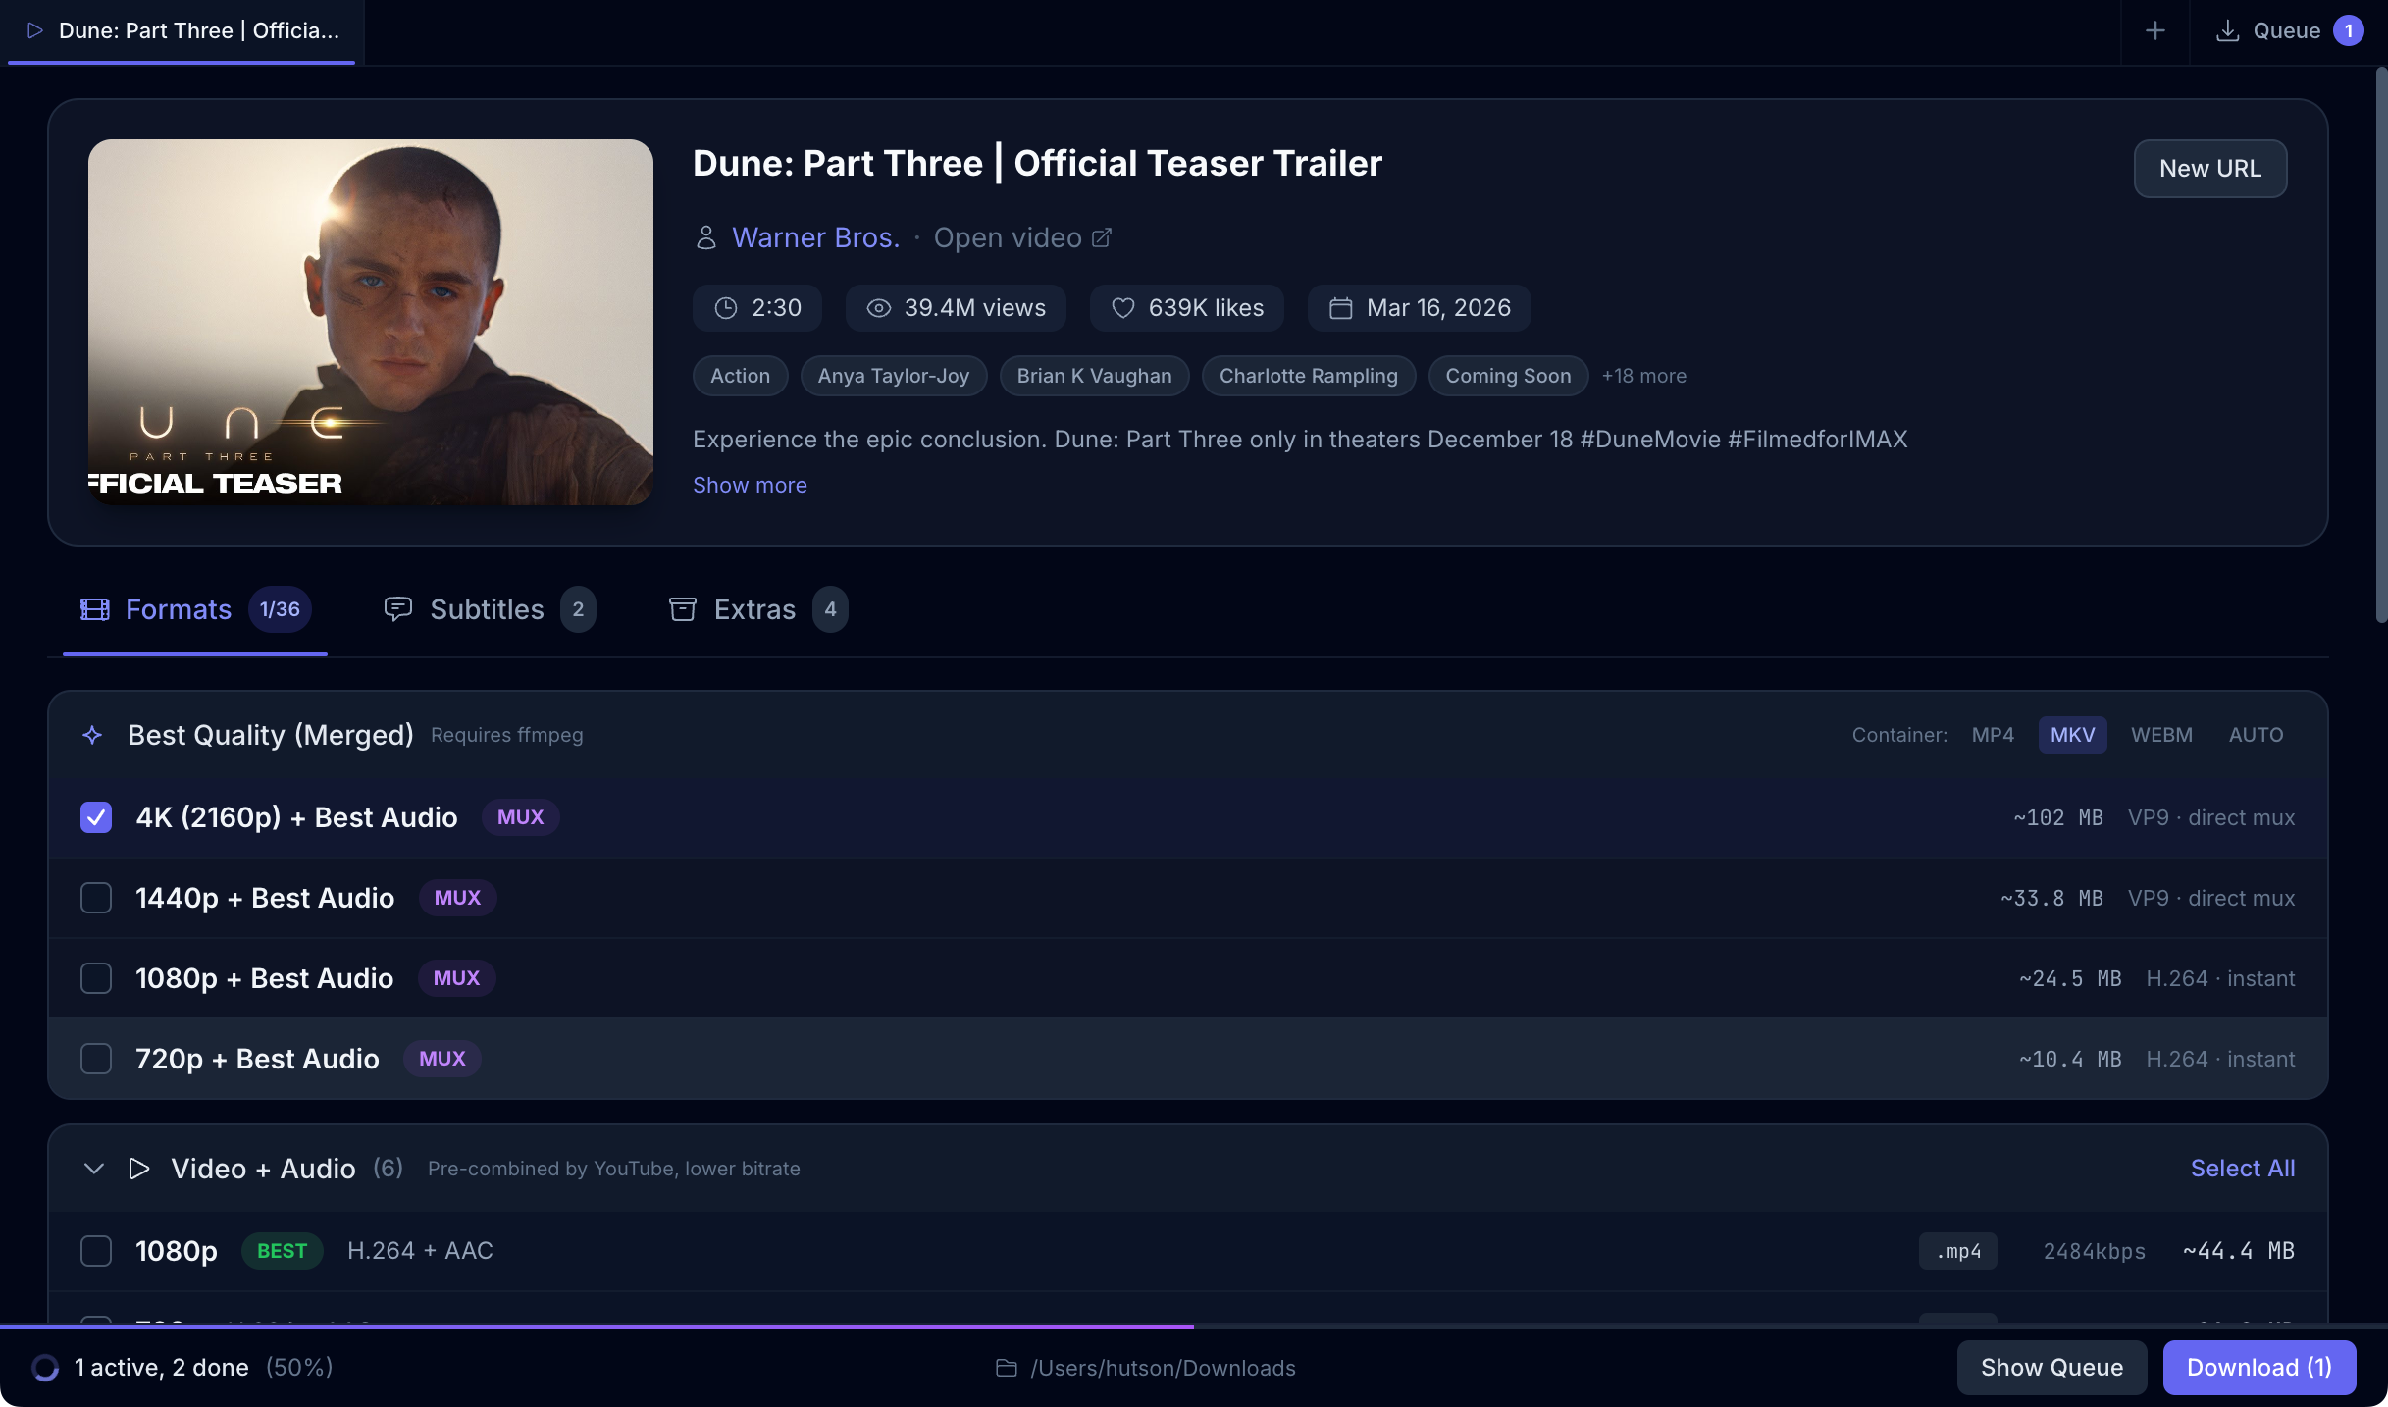Click the Queue count badge showing 1
The width and height of the screenshot is (2388, 1407).
click(x=2348, y=30)
